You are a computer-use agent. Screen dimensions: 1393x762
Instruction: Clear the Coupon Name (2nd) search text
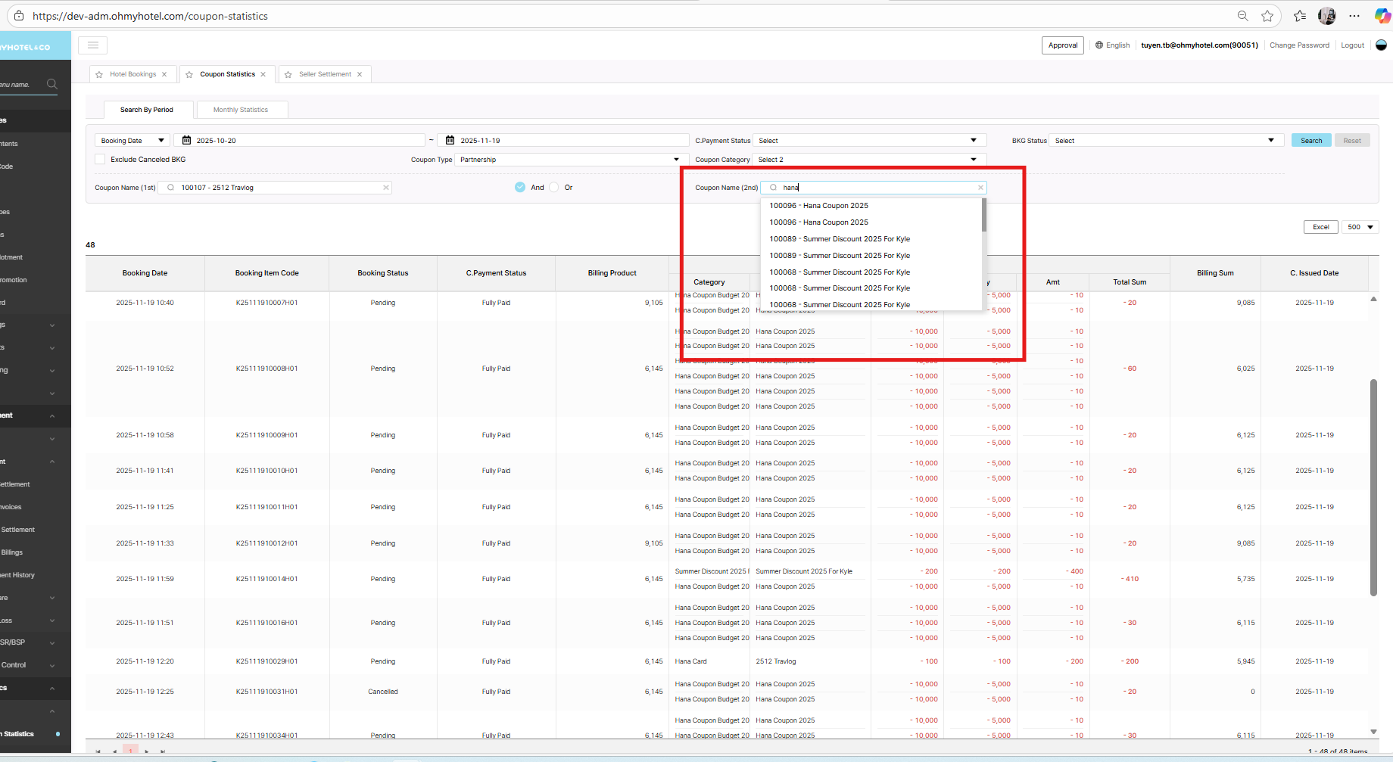[980, 188]
